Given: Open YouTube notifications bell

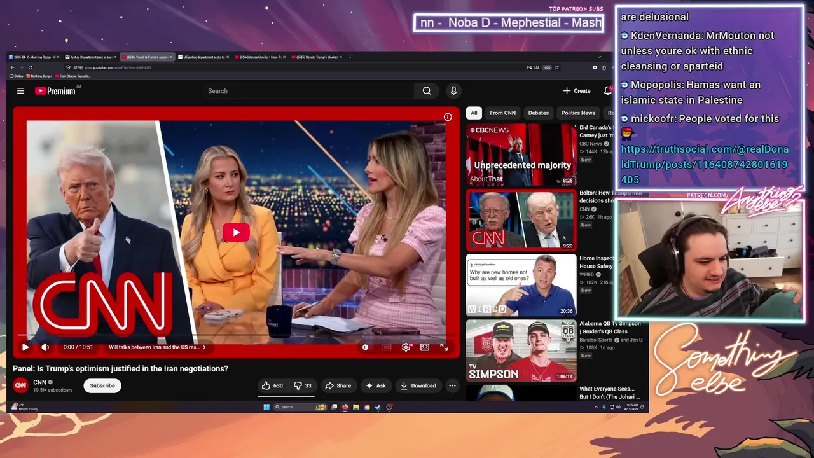Looking at the screenshot, I should tap(608, 91).
